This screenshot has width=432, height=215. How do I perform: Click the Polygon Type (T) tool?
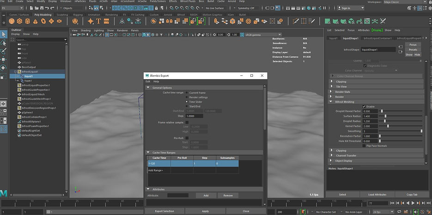click(98, 21)
